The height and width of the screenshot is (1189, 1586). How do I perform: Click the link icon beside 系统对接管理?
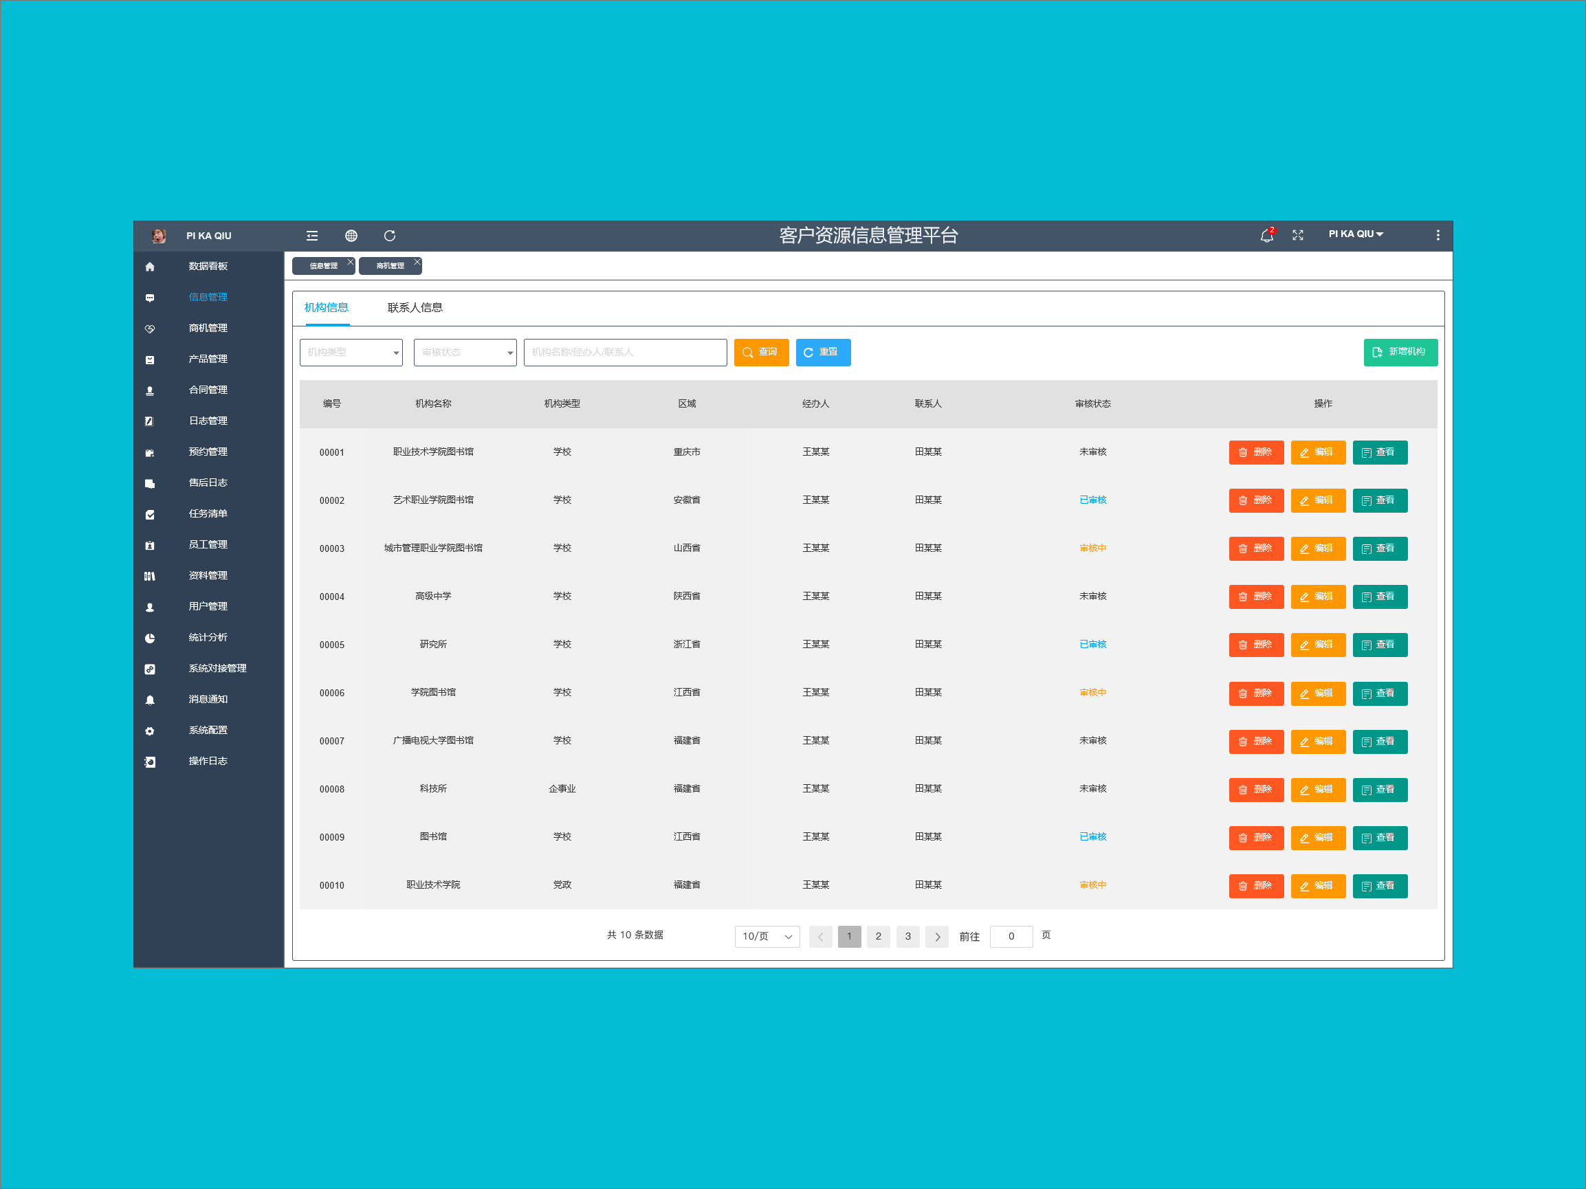coord(150,669)
